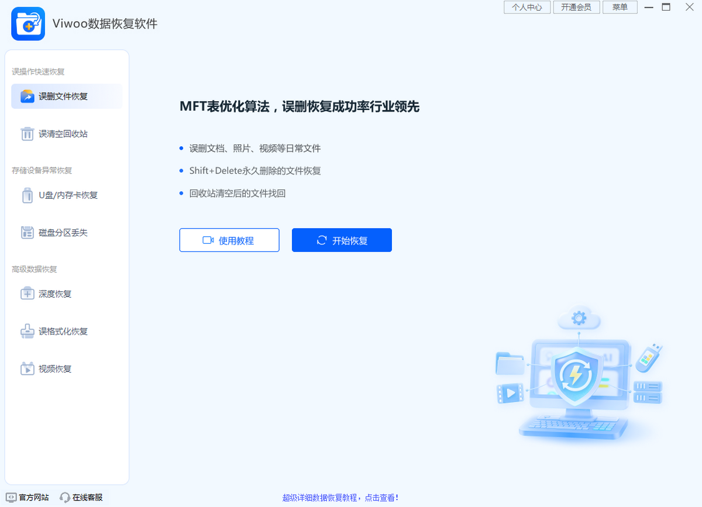
Task: Select the 误清空回收站 trash icon
Action: click(27, 134)
